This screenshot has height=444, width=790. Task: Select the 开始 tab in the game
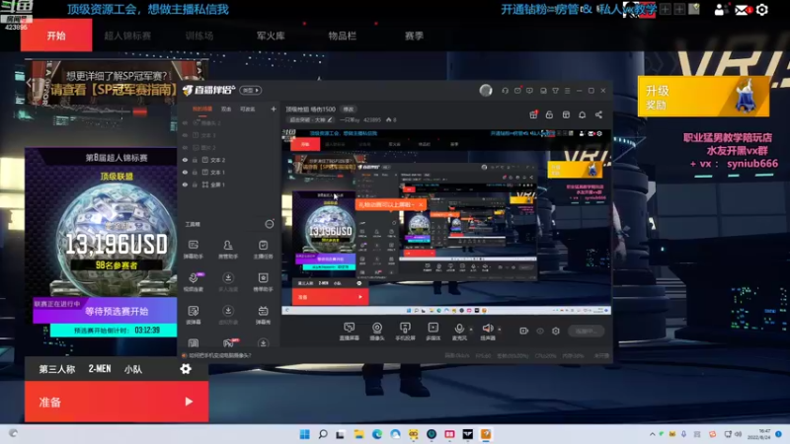[56, 36]
